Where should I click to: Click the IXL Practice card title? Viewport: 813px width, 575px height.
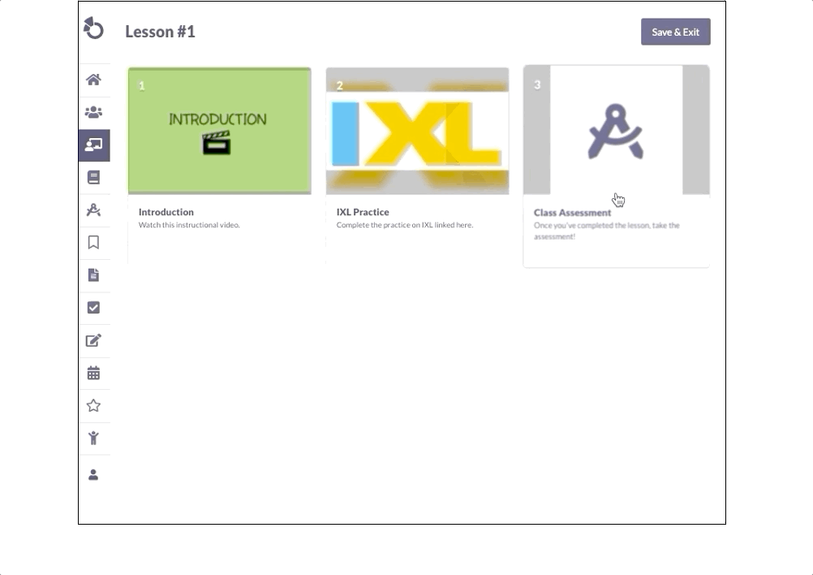[x=363, y=212]
